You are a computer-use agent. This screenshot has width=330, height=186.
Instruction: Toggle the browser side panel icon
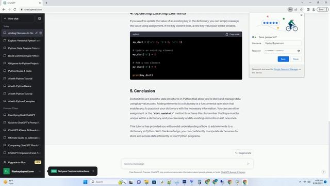(308, 9)
